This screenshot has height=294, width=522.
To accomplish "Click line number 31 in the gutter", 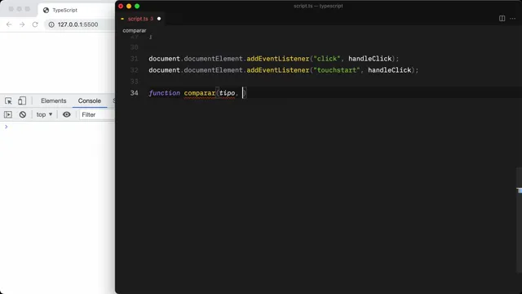I will point(134,59).
